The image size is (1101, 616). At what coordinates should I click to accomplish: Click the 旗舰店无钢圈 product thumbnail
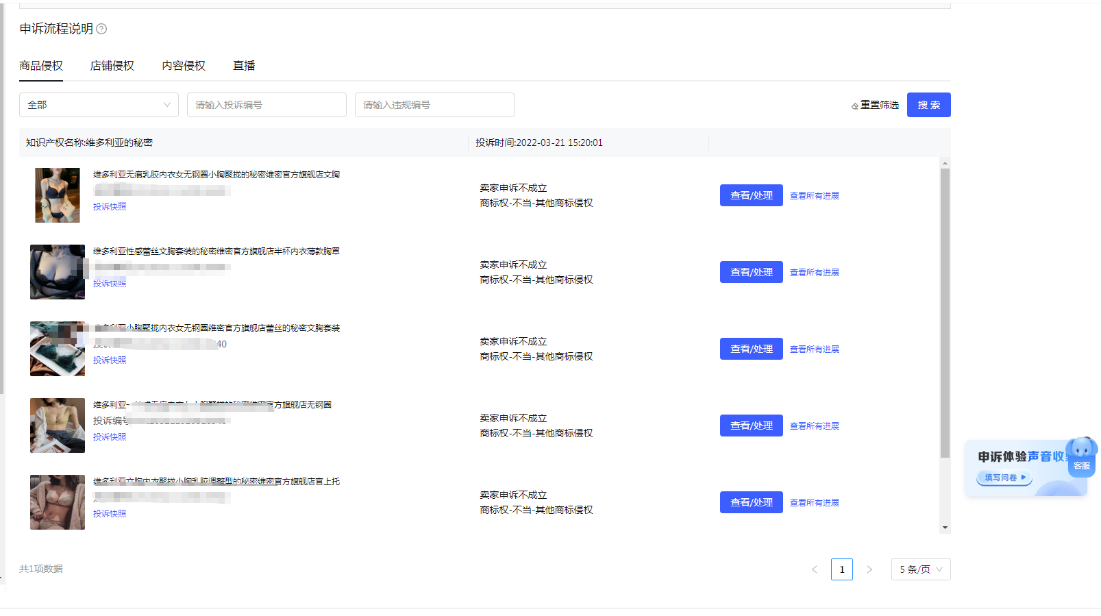58,426
